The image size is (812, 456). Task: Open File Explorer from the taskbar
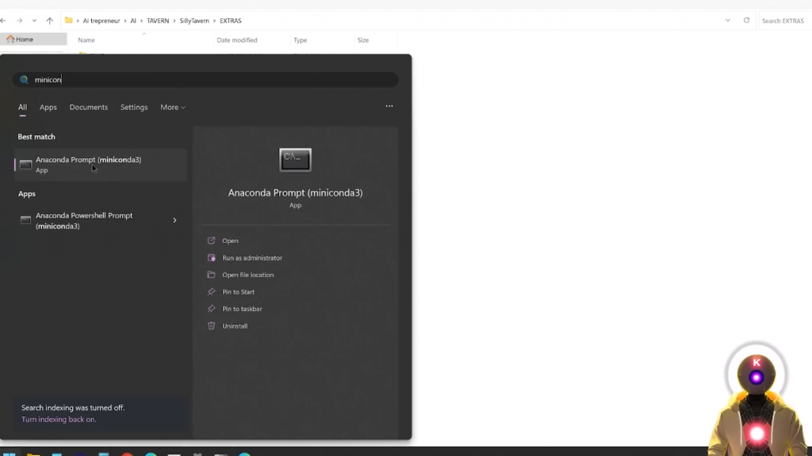[x=33, y=454]
